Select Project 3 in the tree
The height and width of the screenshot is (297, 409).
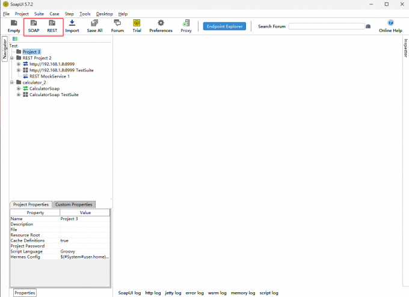31,52
